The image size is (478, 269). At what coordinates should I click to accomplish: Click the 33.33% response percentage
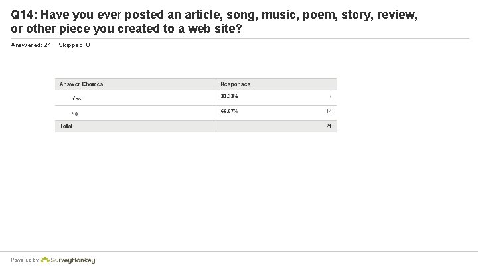pyautogui.click(x=229, y=96)
